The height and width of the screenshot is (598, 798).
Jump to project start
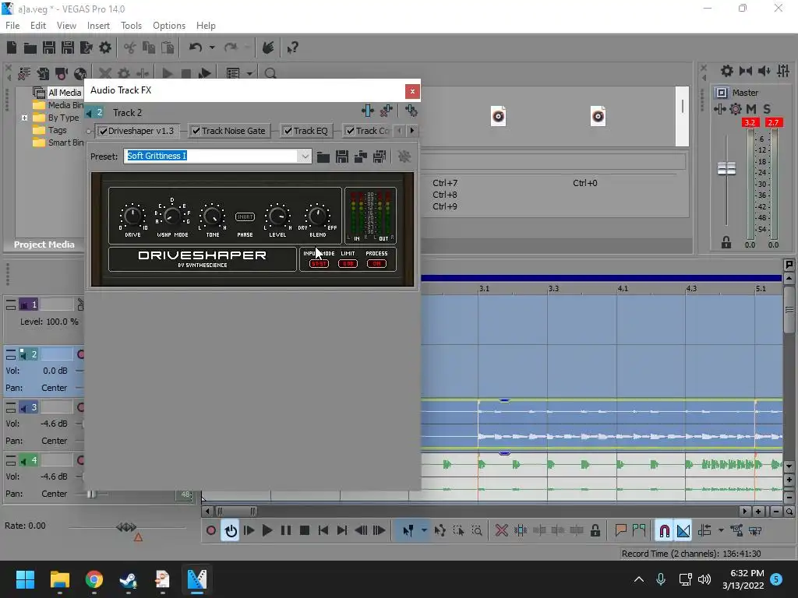323,531
